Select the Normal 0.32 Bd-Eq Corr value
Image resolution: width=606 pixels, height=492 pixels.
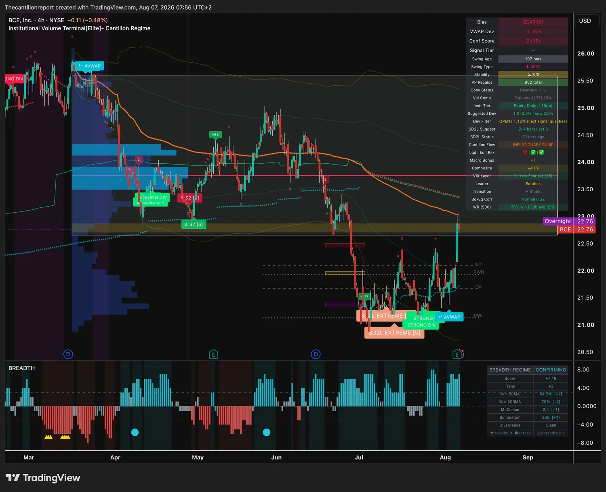533,199
